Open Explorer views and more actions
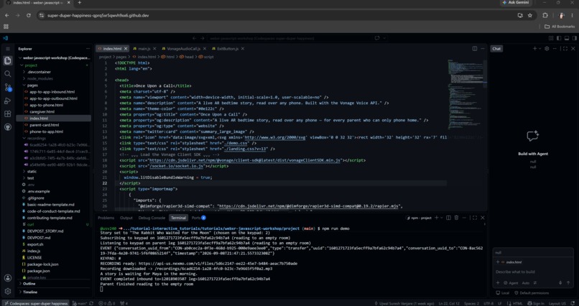579x306 pixels. tap(88, 49)
